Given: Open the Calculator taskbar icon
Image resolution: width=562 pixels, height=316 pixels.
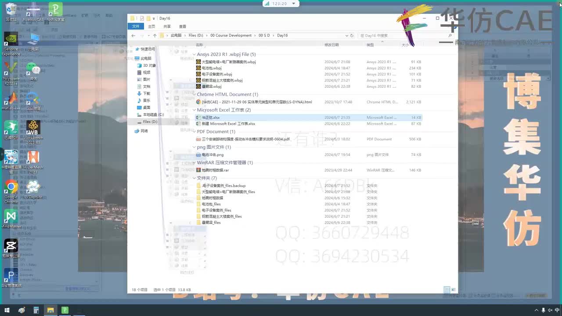Looking at the screenshot, I should pyautogui.click(x=36, y=310).
